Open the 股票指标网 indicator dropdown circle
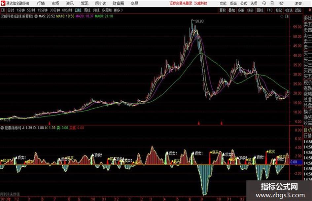Image resolution: width=312 pixels, height=201 pixels. pos(2,128)
